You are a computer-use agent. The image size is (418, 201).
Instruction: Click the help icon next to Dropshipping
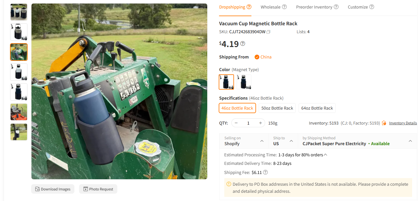tap(249, 7)
